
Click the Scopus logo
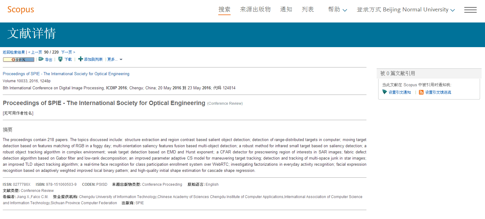click(21, 10)
